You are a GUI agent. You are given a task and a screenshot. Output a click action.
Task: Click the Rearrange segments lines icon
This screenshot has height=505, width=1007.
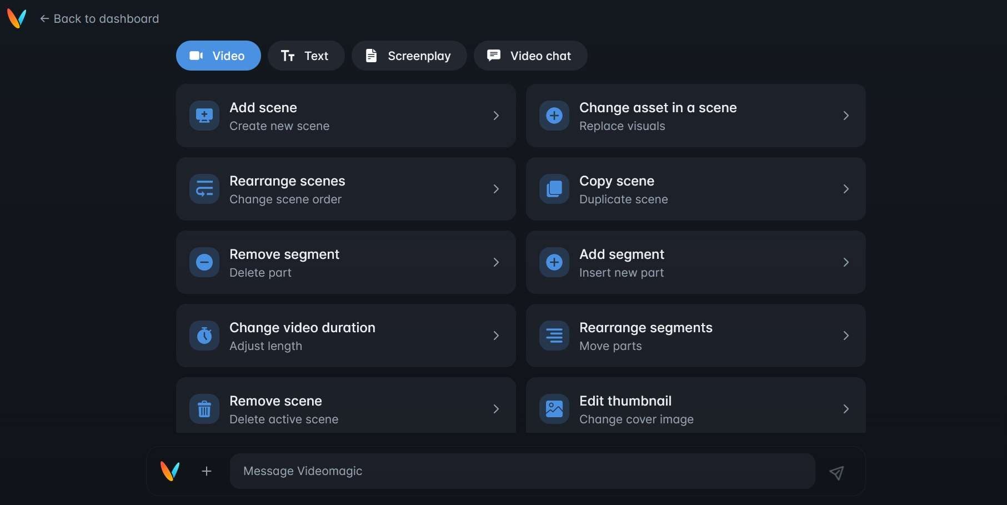(x=554, y=336)
